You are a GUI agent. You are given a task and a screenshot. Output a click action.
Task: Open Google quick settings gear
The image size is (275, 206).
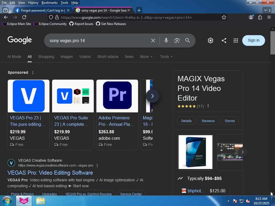click(211, 41)
